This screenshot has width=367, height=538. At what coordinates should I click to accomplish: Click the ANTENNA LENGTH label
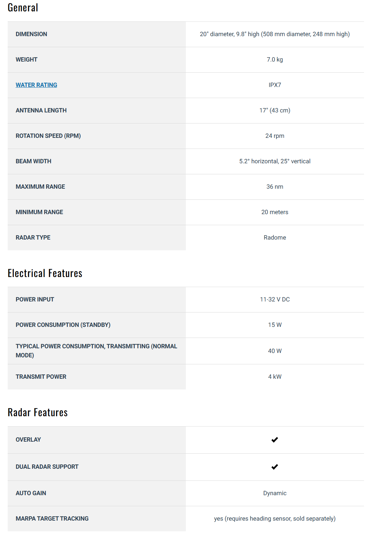pos(41,110)
